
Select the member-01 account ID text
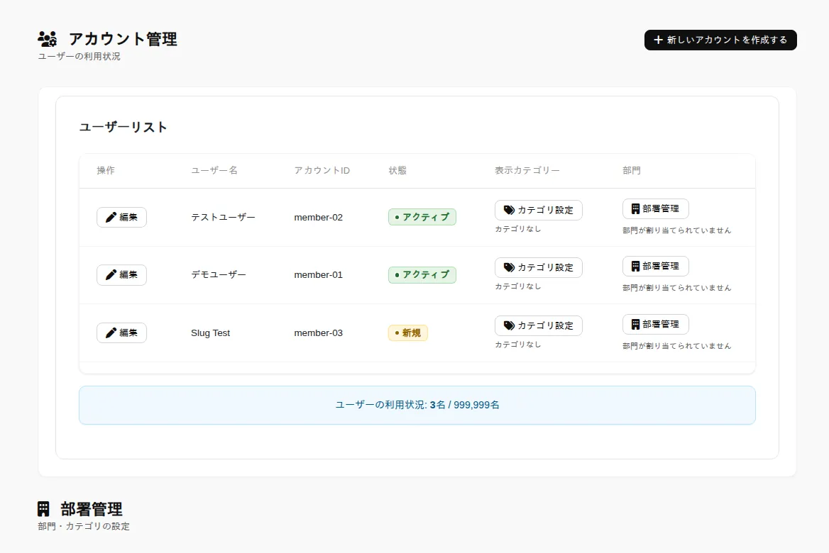pos(318,274)
